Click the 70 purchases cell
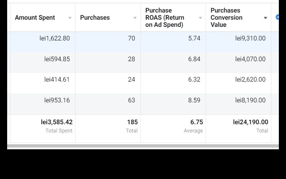This screenshot has width=286, height=179. [x=131, y=38]
